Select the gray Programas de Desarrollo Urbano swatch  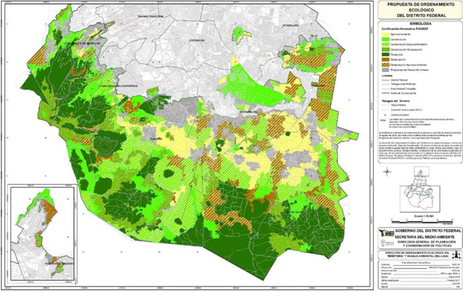[385, 70]
